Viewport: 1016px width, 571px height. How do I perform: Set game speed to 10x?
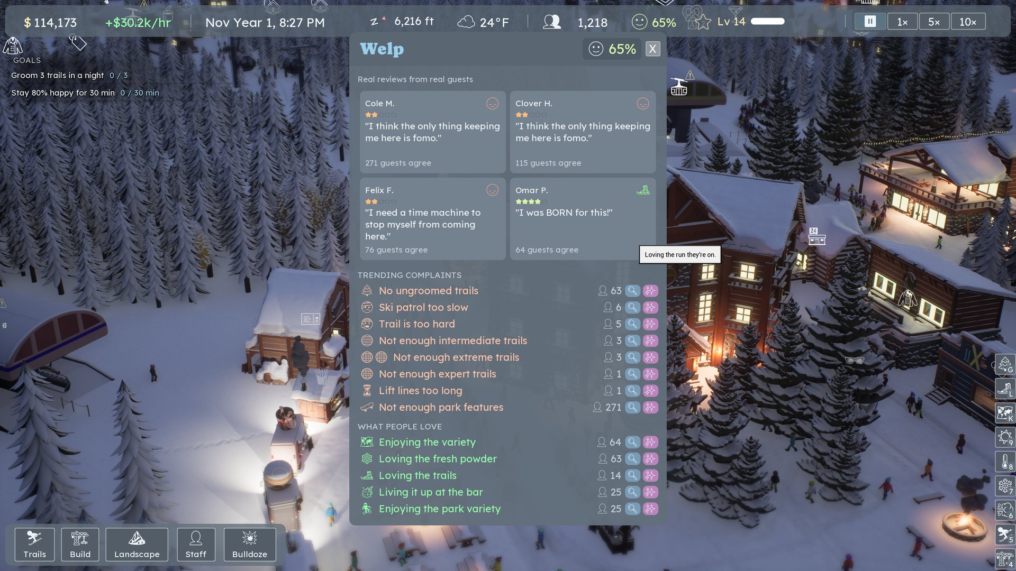tap(968, 22)
